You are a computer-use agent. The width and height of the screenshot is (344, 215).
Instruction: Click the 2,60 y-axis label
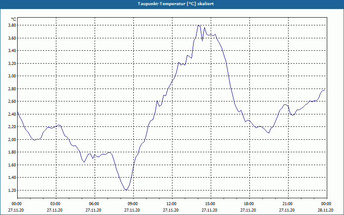[x=12, y=101]
